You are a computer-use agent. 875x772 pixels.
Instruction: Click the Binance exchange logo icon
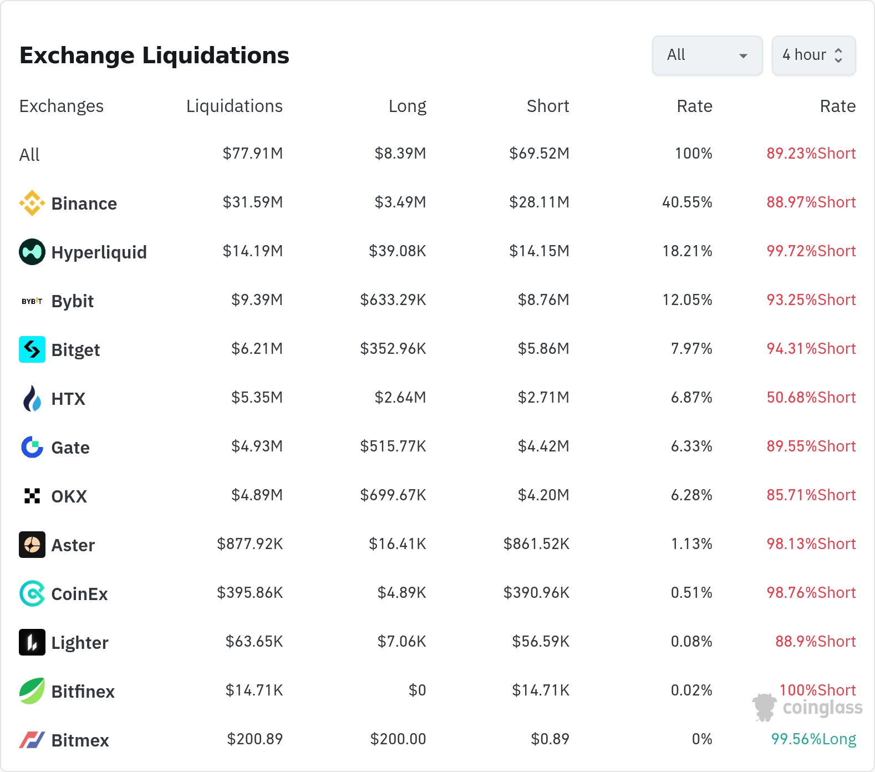(x=32, y=203)
